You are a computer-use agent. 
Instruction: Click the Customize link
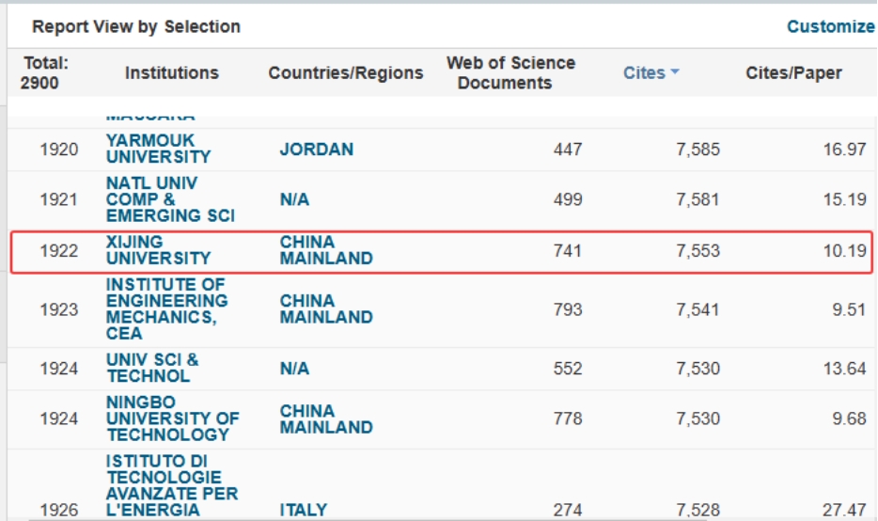[830, 26]
